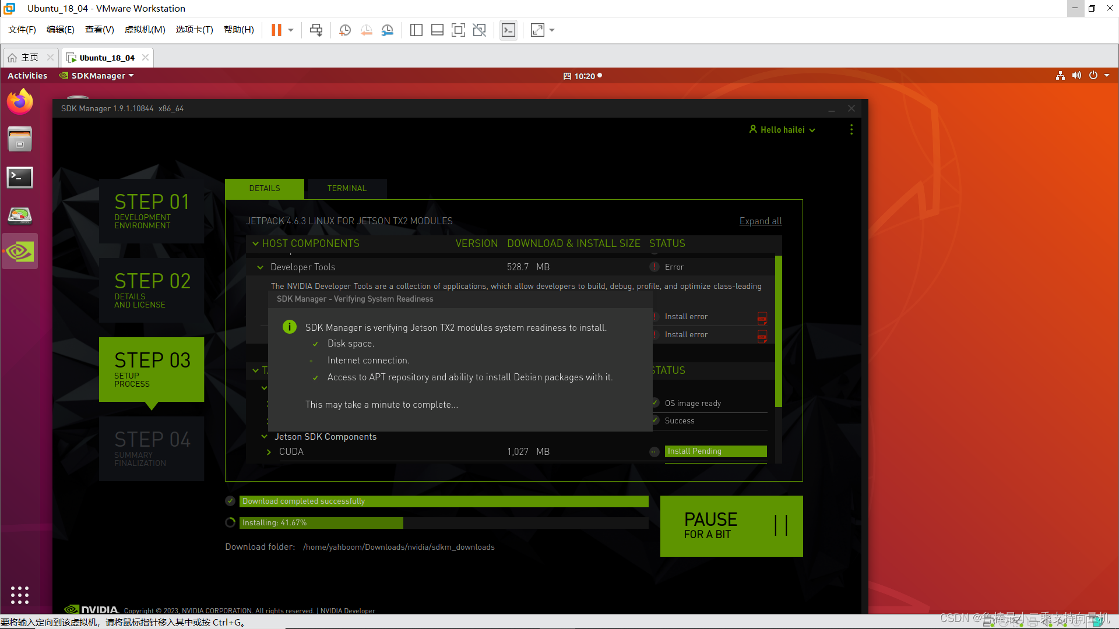This screenshot has width=1119, height=629.
Task: Click the Expand all link
Action: pos(761,221)
